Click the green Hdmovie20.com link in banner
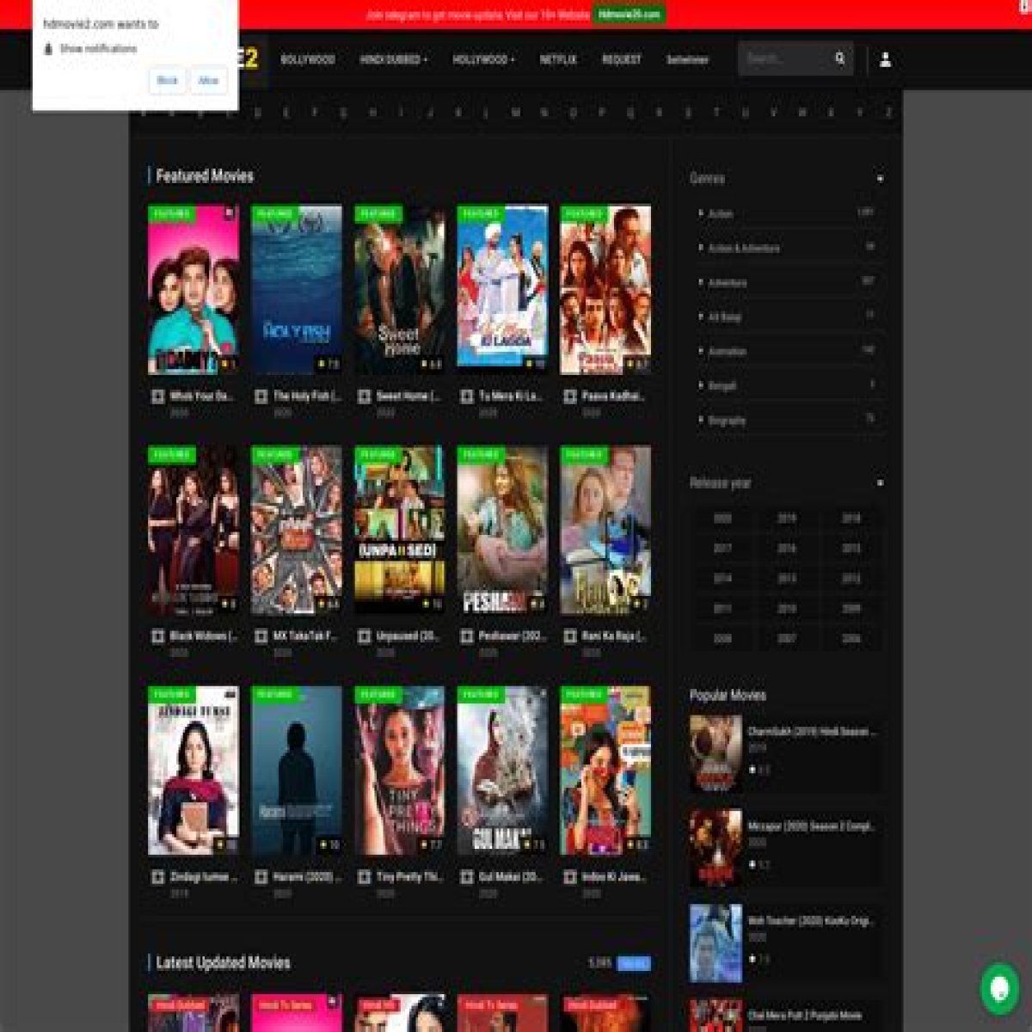 629,15
